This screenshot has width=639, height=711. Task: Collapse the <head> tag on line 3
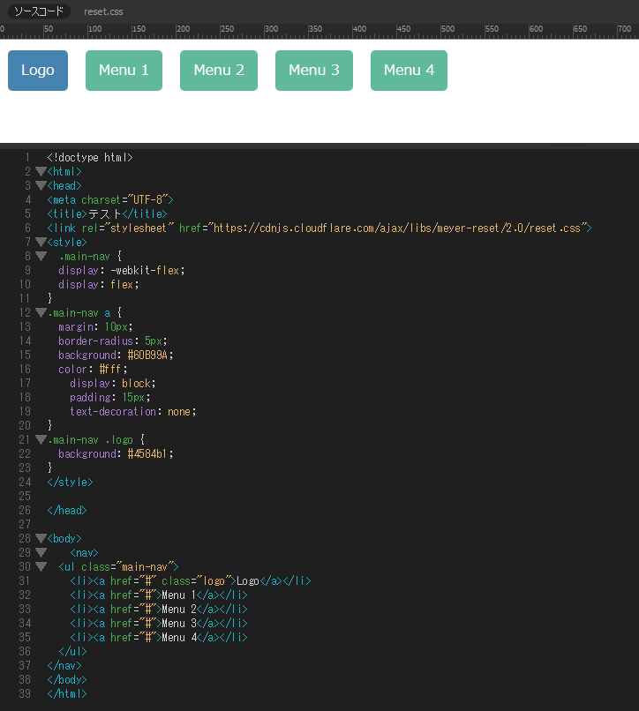(x=41, y=185)
